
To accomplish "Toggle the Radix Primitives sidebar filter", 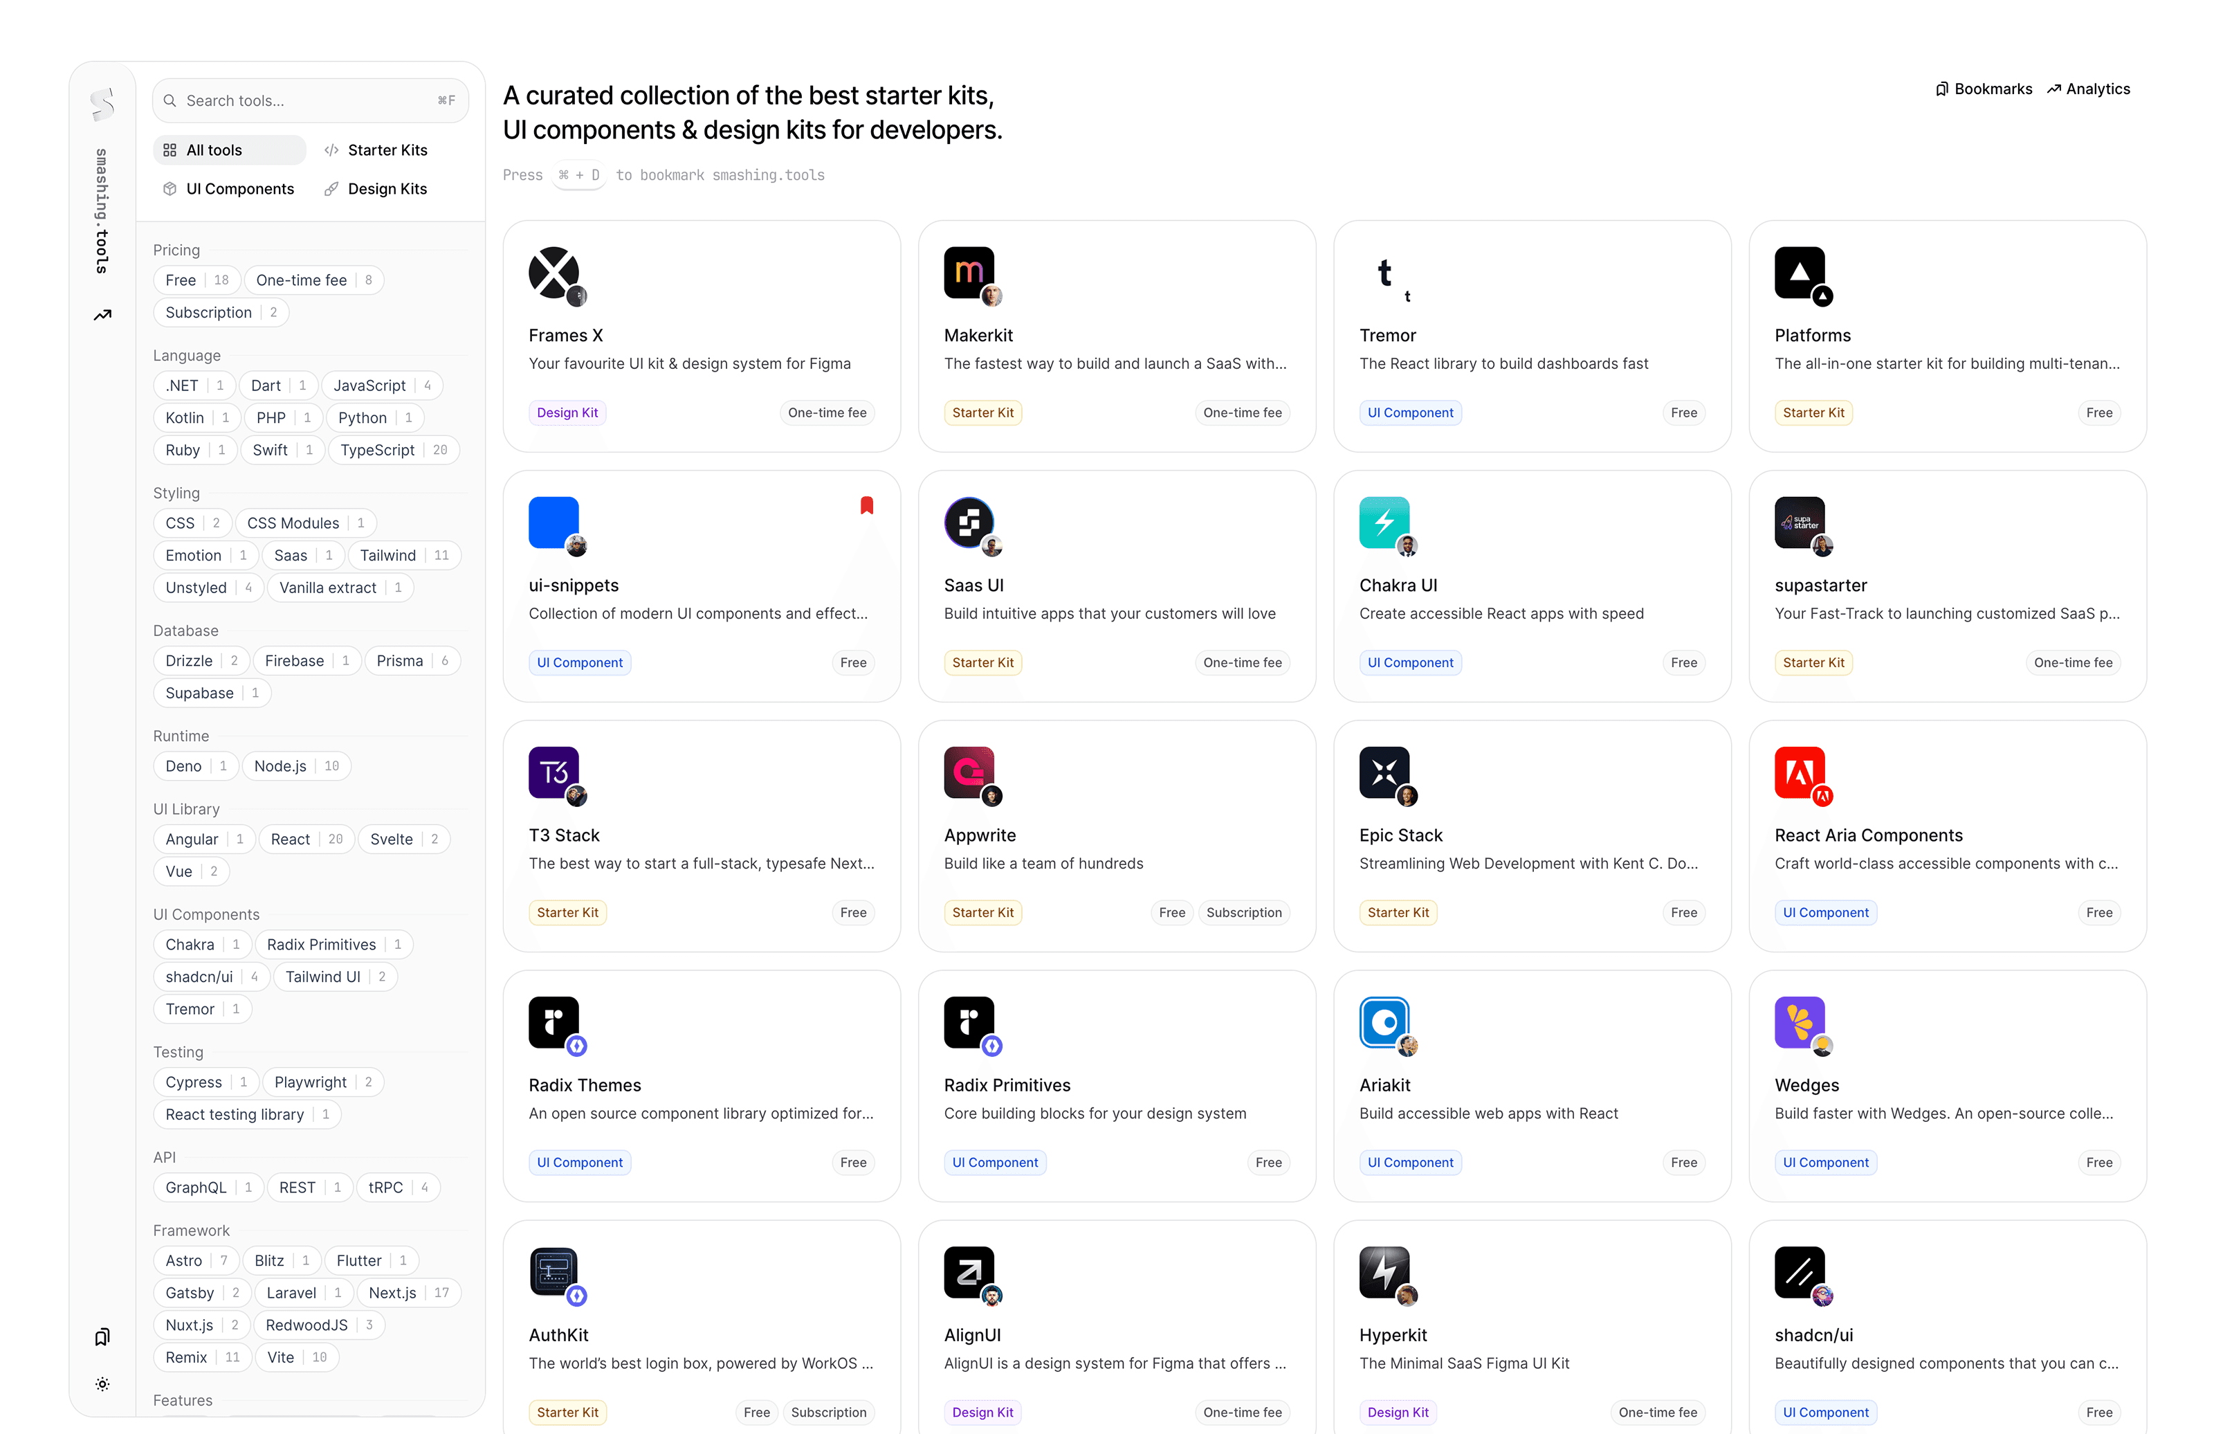I will pyautogui.click(x=333, y=945).
